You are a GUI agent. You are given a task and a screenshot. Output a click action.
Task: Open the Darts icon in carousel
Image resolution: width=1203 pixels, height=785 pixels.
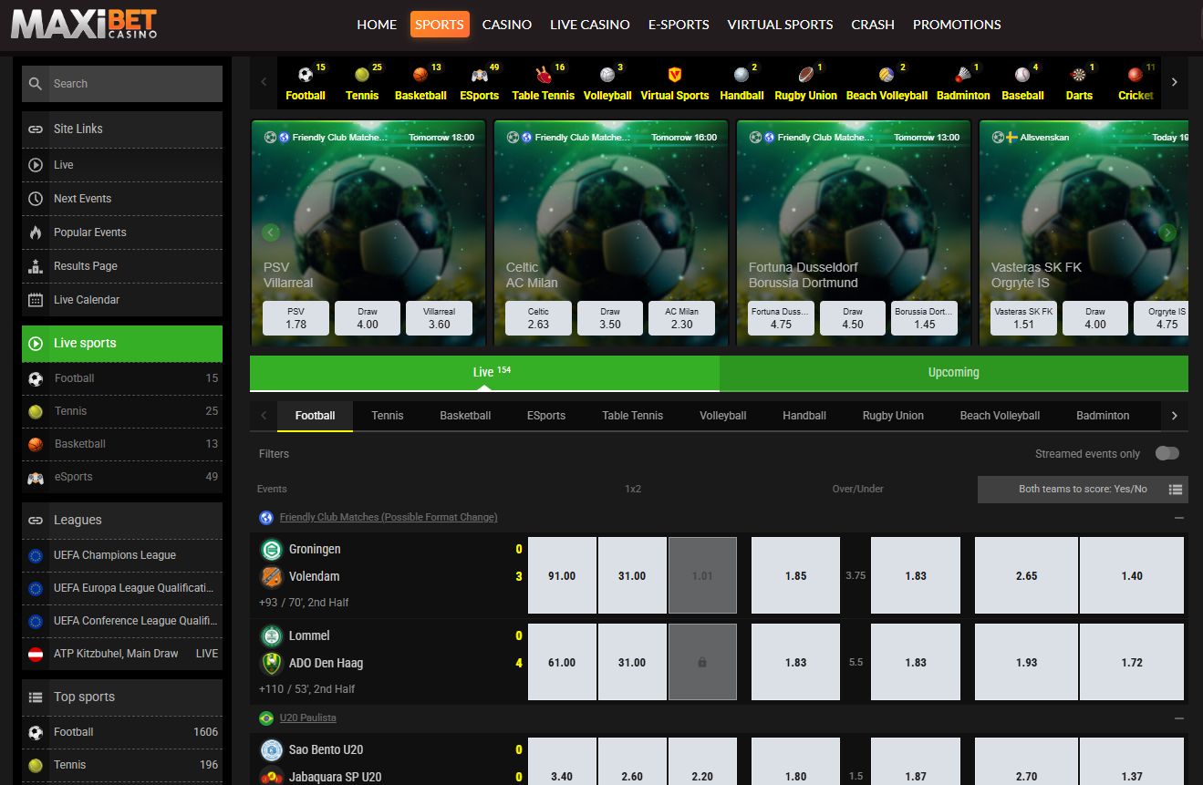(x=1079, y=76)
